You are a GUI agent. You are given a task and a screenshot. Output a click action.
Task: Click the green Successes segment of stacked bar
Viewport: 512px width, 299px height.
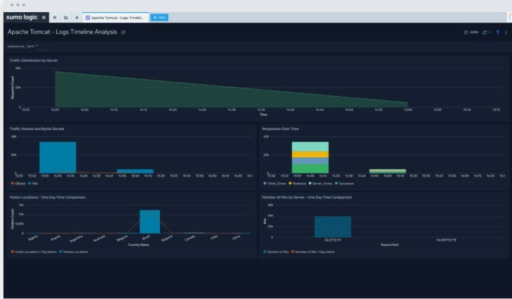coord(310,168)
